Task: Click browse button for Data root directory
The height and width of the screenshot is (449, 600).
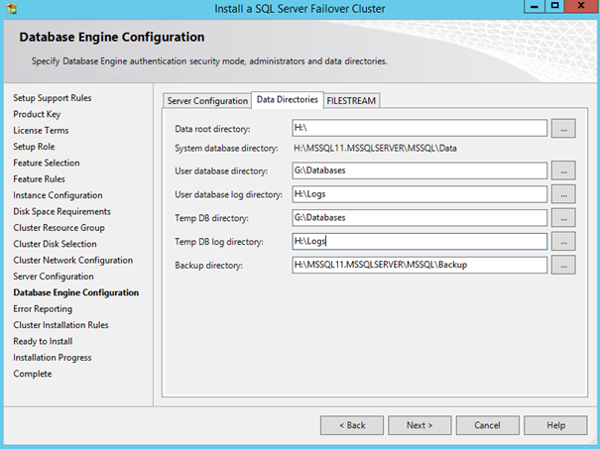Action: point(563,128)
